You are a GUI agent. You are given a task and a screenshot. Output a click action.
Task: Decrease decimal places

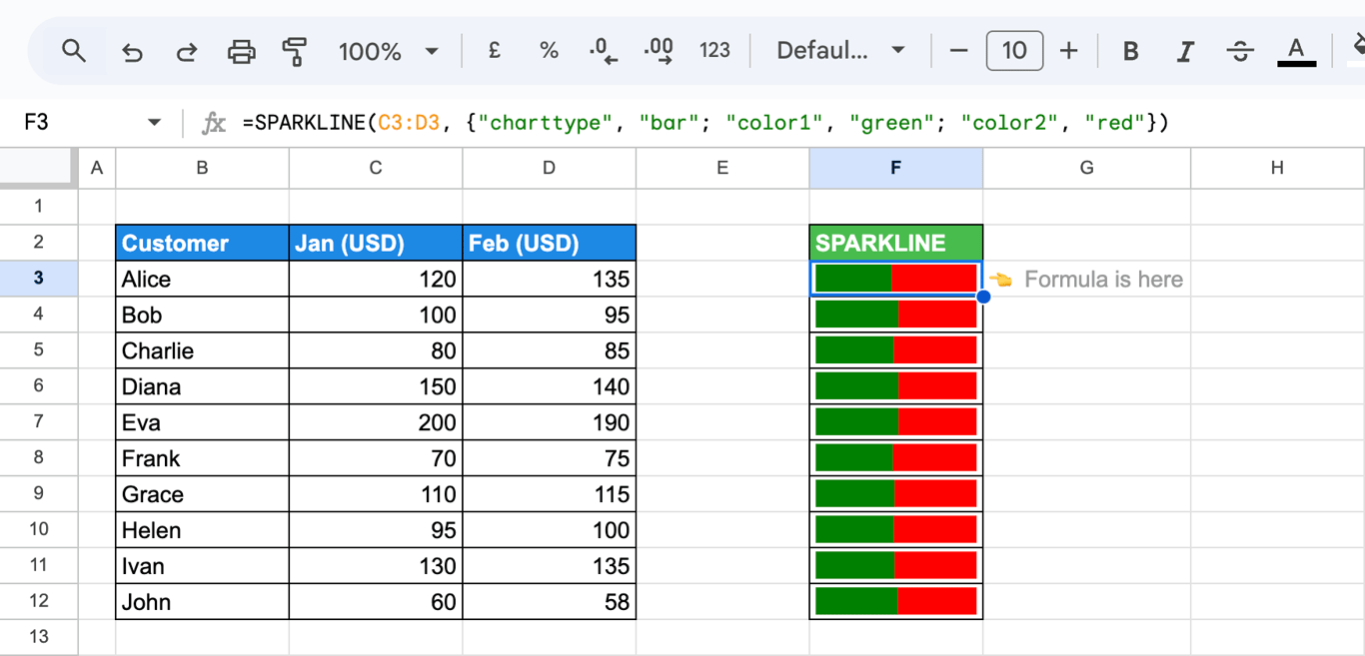point(604,51)
